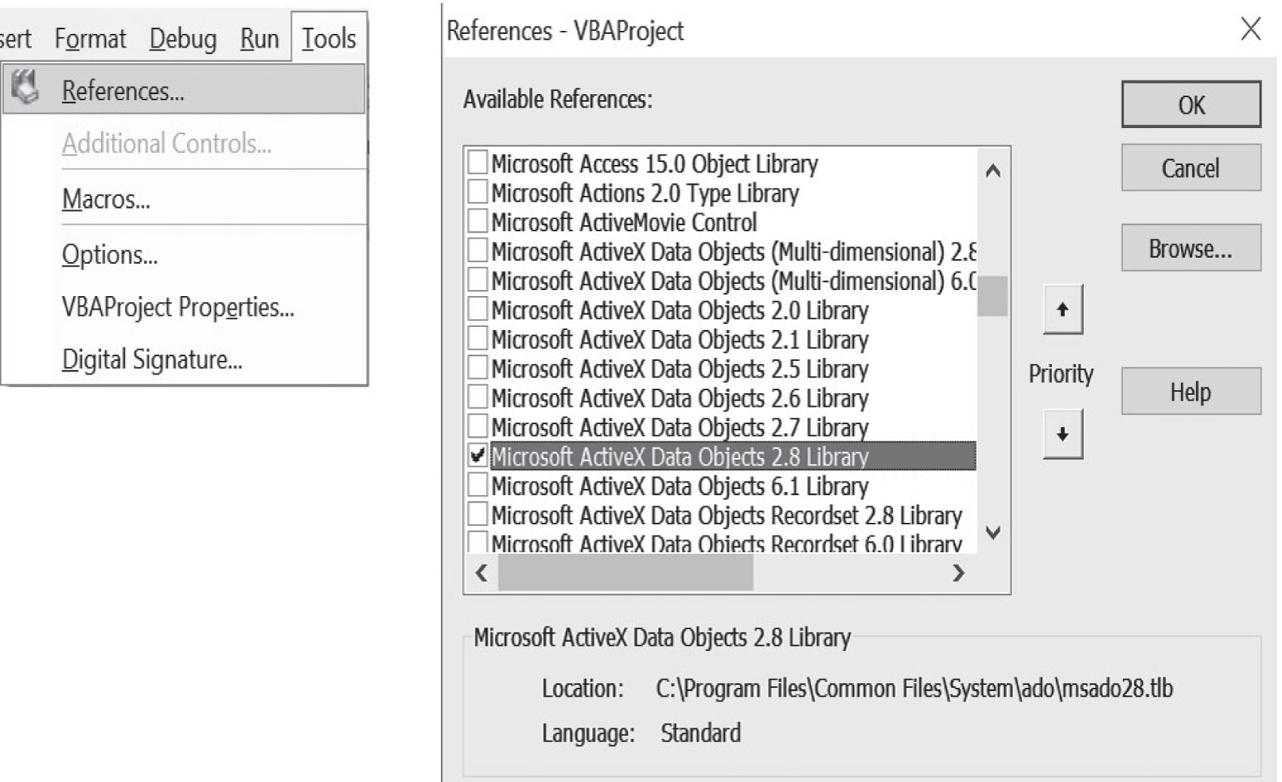
Task: Click the vertical scrollbar thumb
Action: [993, 296]
